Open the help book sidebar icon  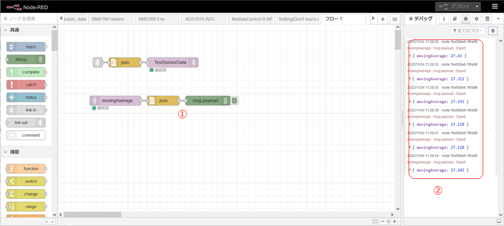[455, 19]
